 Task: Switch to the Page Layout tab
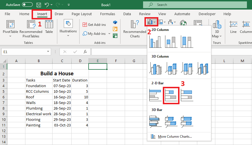tap(82, 14)
